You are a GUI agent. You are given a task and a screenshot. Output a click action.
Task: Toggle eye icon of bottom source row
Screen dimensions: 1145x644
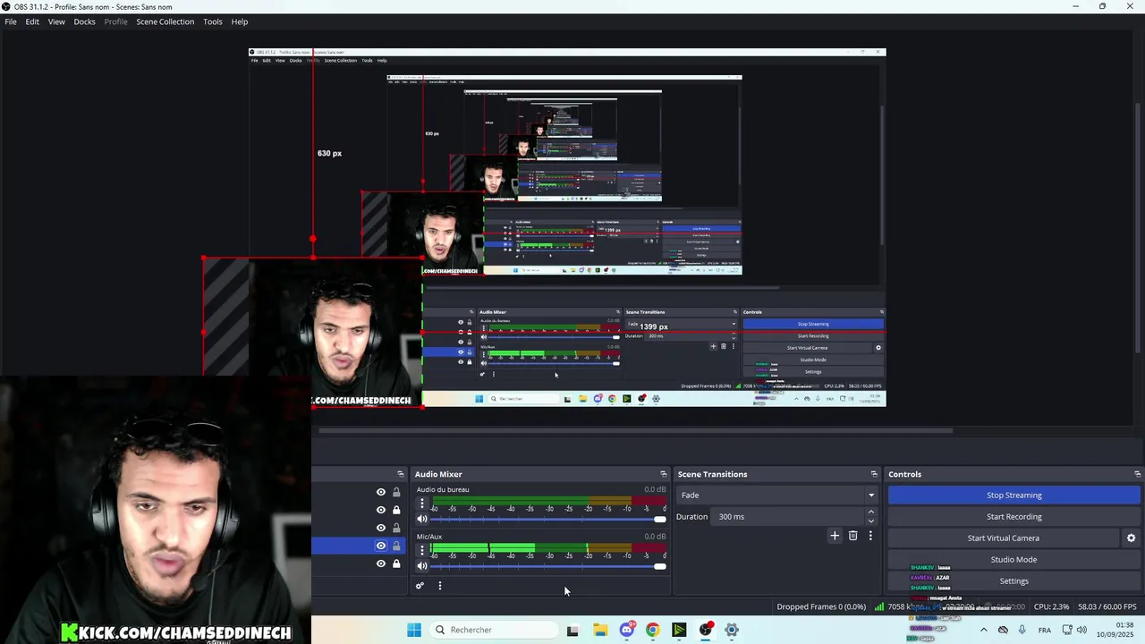click(x=381, y=563)
